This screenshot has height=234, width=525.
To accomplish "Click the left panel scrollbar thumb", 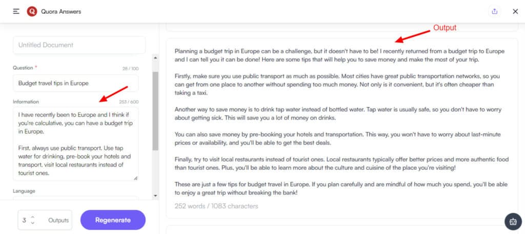I will [x=155, y=110].
